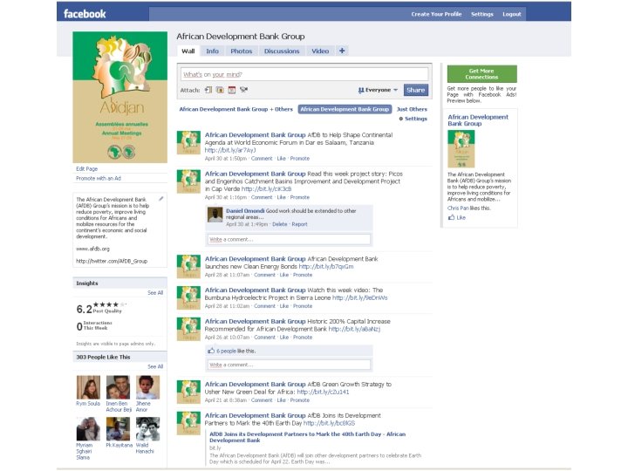Open the Photos tab

click(x=241, y=51)
